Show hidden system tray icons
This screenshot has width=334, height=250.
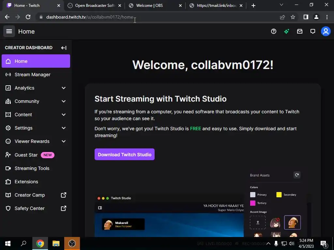[268, 243]
